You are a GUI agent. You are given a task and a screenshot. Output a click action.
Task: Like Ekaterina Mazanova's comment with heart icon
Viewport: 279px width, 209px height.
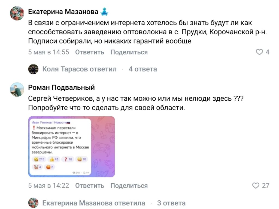pyautogui.click(x=259, y=52)
